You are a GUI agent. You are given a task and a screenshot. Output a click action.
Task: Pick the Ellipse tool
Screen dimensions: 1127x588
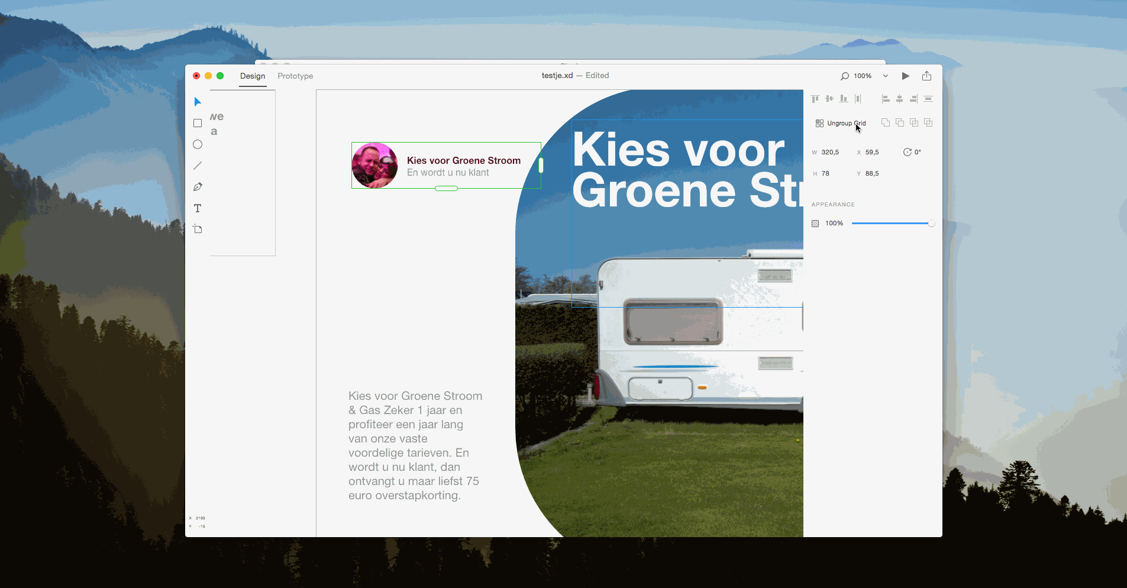point(198,144)
